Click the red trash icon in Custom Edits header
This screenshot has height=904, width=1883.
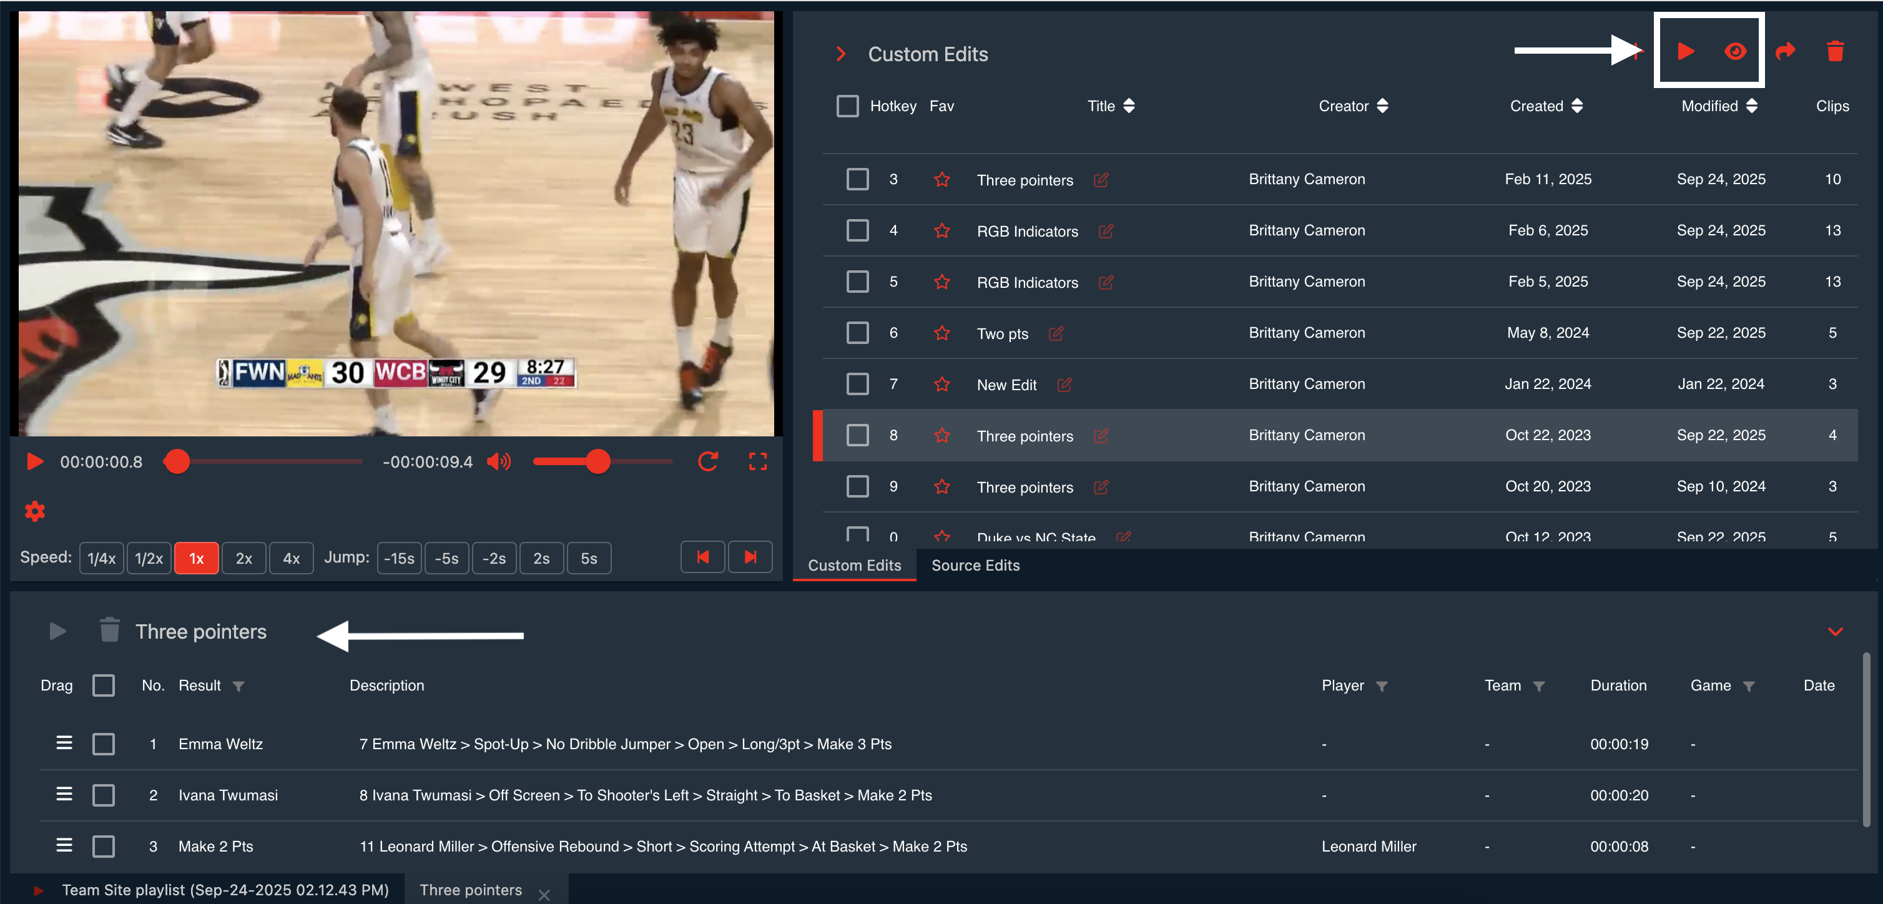pyautogui.click(x=1834, y=51)
